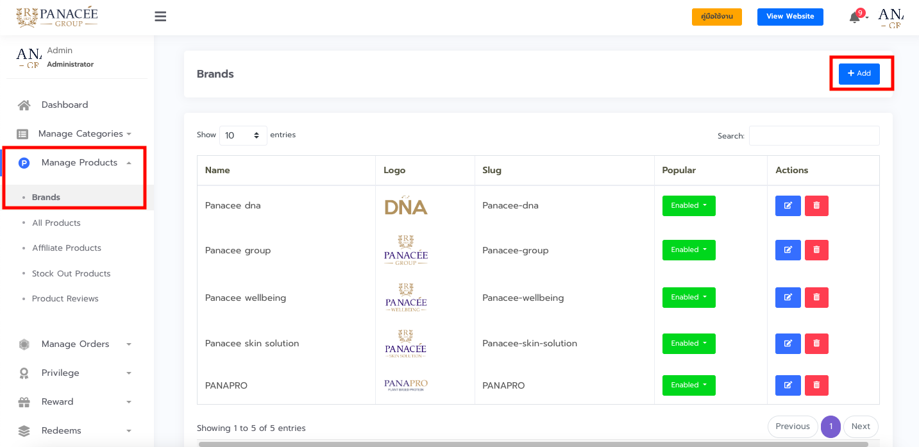This screenshot has height=447, width=919.
Task: Click the Panacee-skin-solution slug cell
Action: (x=530, y=344)
